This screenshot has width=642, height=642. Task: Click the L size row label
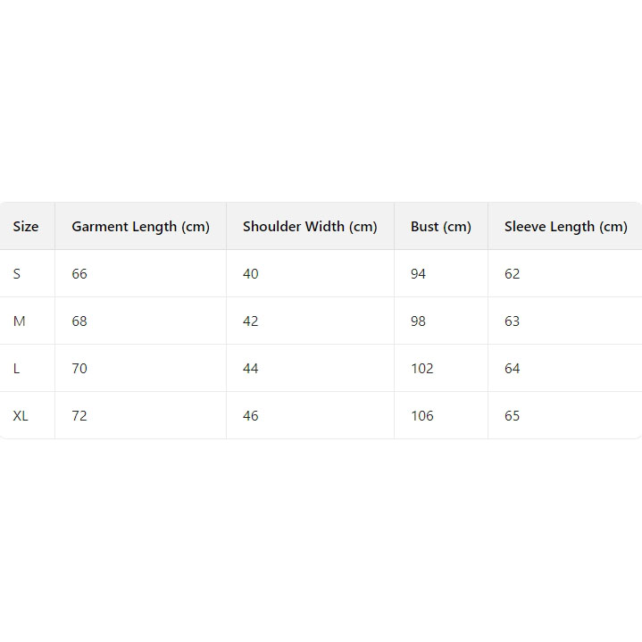point(17,369)
